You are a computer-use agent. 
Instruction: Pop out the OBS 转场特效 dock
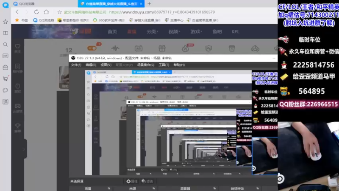click(258, 188)
